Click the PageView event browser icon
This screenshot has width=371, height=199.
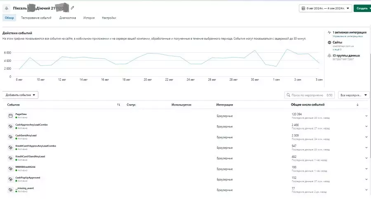click(x=10, y=116)
